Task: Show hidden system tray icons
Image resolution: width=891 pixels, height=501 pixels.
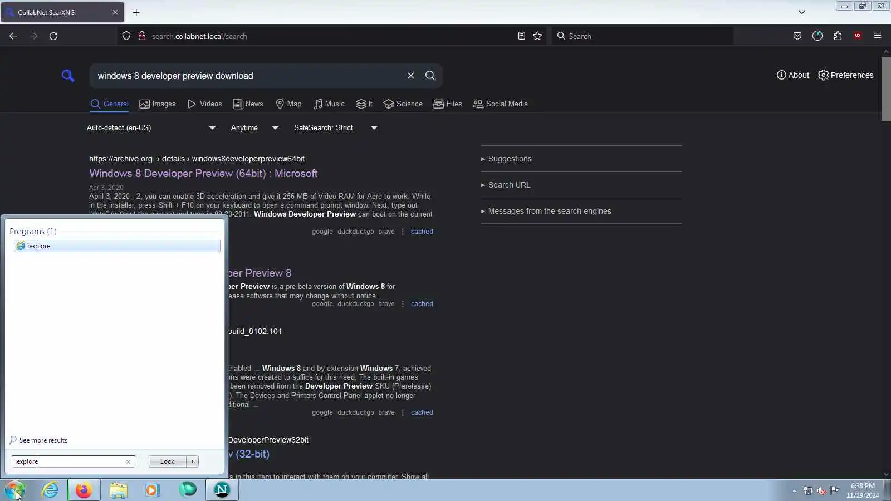Action: pos(795,490)
